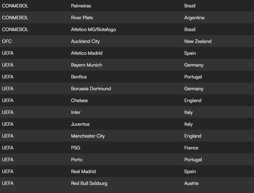Image resolution: width=254 pixels, height=193 pixels.
Task: Click the Inter team cell
Action: pyautogui.click(x=76, y=112)
